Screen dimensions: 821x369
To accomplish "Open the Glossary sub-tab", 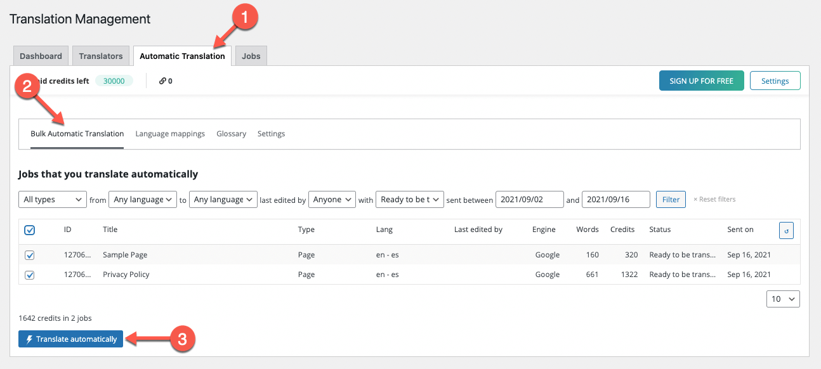I will (231, 134).
